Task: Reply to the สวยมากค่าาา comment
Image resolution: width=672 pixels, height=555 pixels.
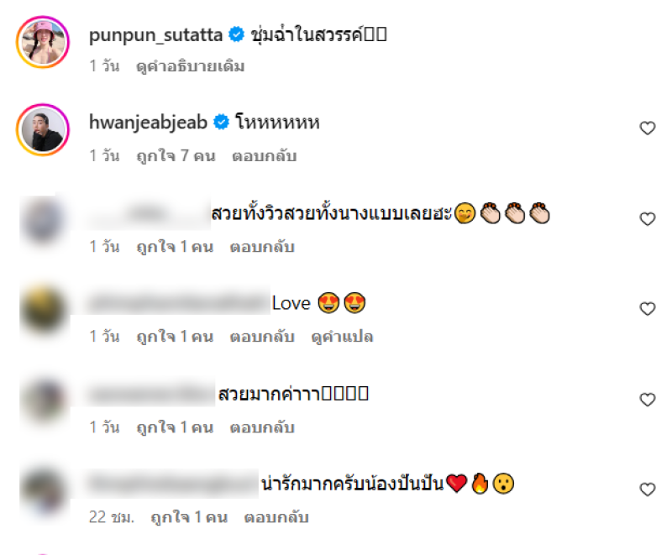Action: point(262,427)
